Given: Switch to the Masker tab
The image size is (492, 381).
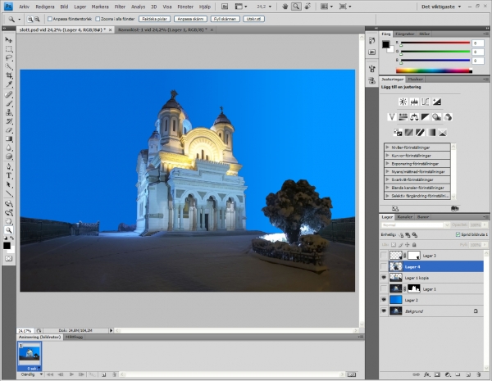Looking at the screenshot, I should click(x=416, y=79).
